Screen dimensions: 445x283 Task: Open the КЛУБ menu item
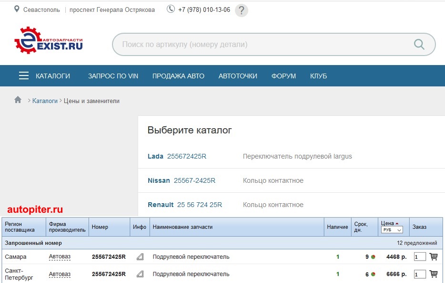point(318,76)
